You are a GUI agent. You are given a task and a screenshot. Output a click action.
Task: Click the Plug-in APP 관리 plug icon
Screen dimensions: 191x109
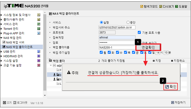point(39,33)
